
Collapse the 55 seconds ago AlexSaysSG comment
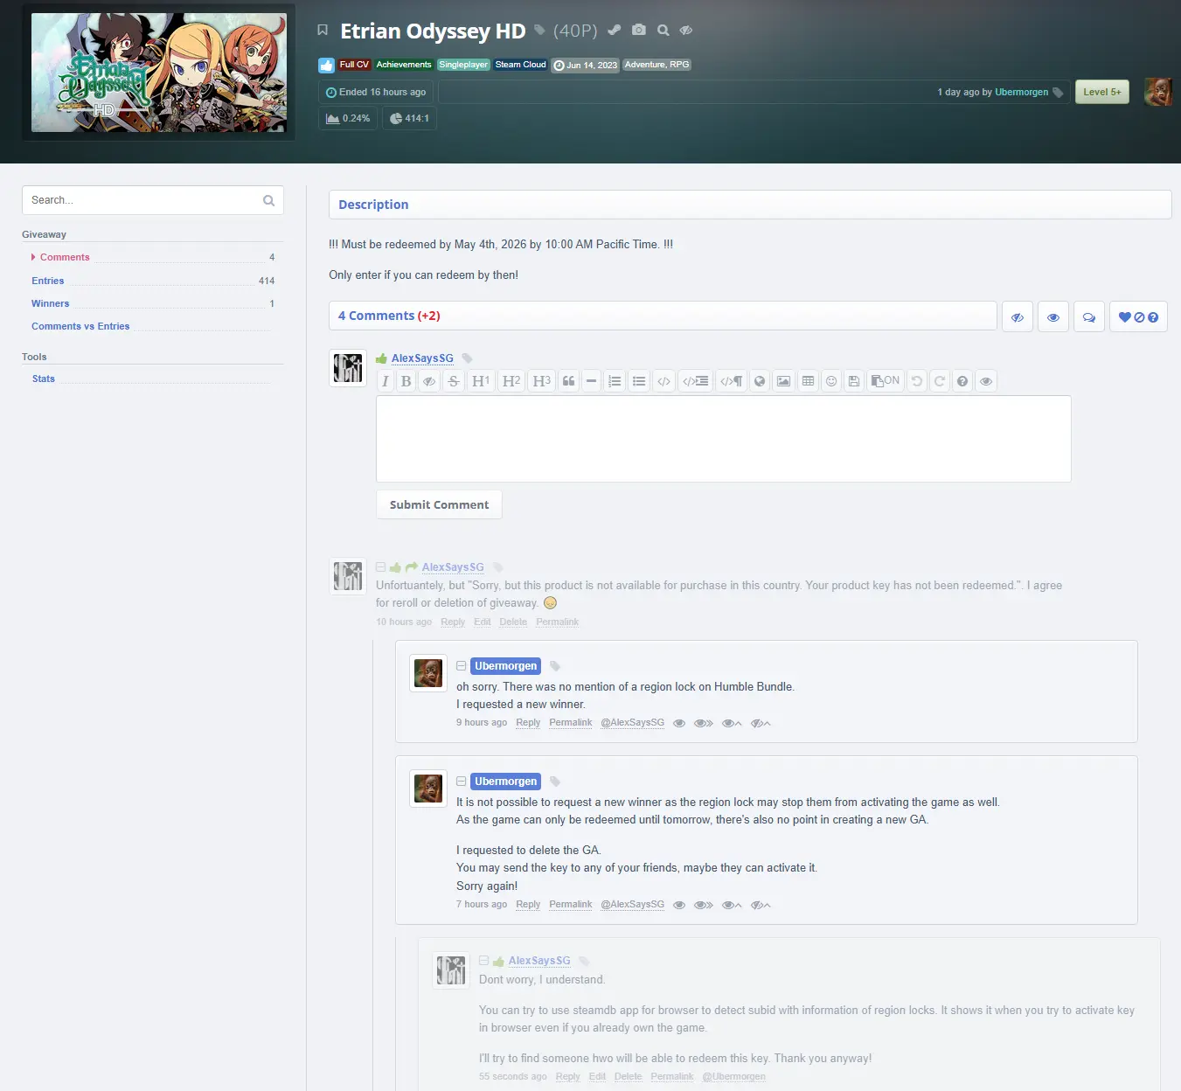click(x=484, y=961)
